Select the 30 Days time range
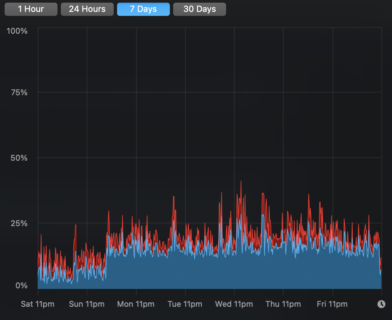The image size is (392, 320). click(199, 9)
